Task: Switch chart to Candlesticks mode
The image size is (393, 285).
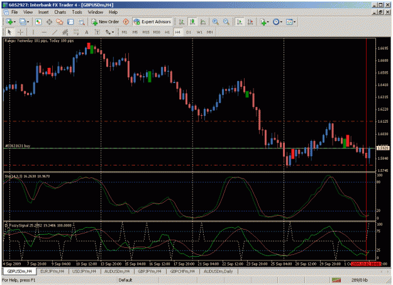Action: 192,22
